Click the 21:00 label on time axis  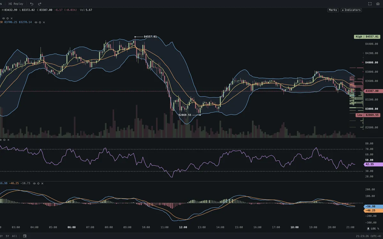(x=350, y=227)
